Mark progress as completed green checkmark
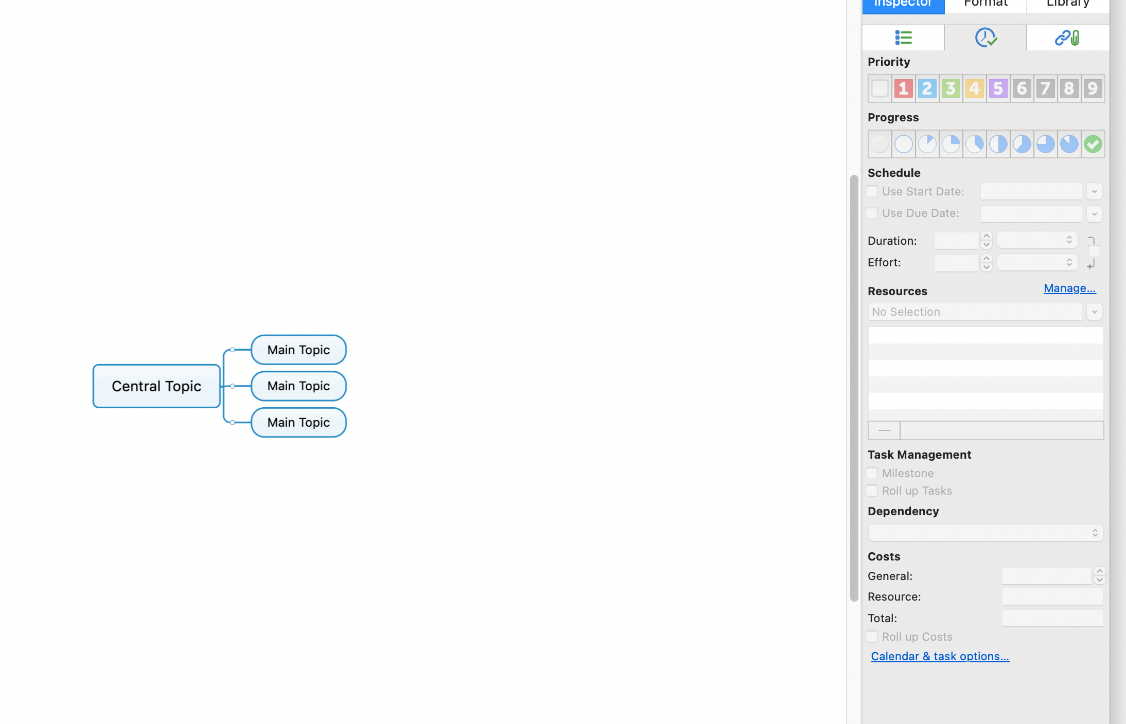Viewport: 1126px width, 724px height. (1093, 144)
